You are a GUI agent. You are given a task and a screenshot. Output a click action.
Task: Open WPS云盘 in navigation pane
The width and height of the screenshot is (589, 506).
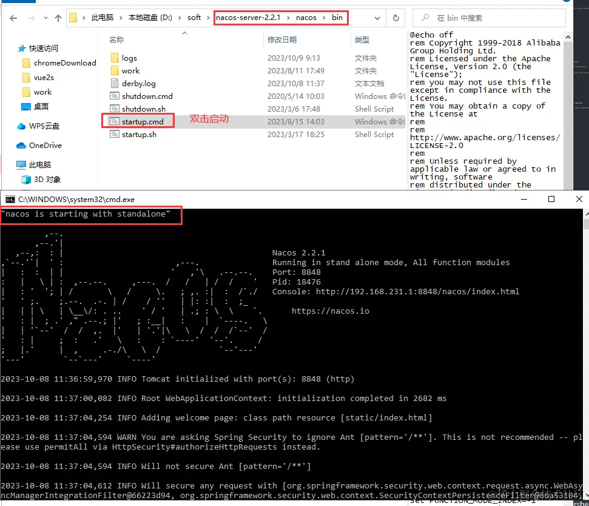[x=44, y=126]
